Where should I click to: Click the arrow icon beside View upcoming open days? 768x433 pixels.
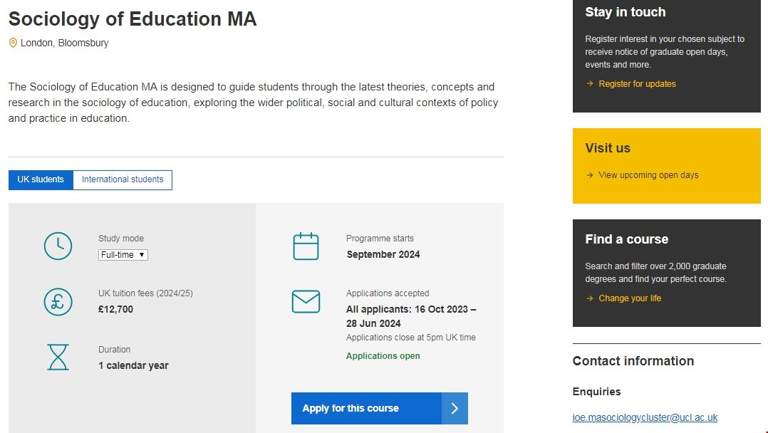tap(589, 175)
